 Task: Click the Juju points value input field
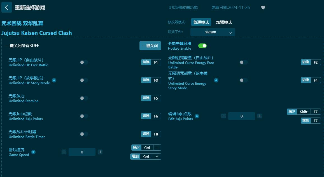click(241, 116)
